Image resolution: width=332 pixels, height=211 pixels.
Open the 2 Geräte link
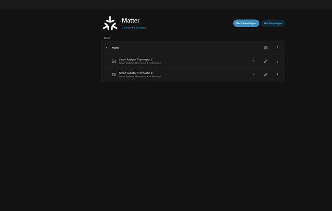127,28
